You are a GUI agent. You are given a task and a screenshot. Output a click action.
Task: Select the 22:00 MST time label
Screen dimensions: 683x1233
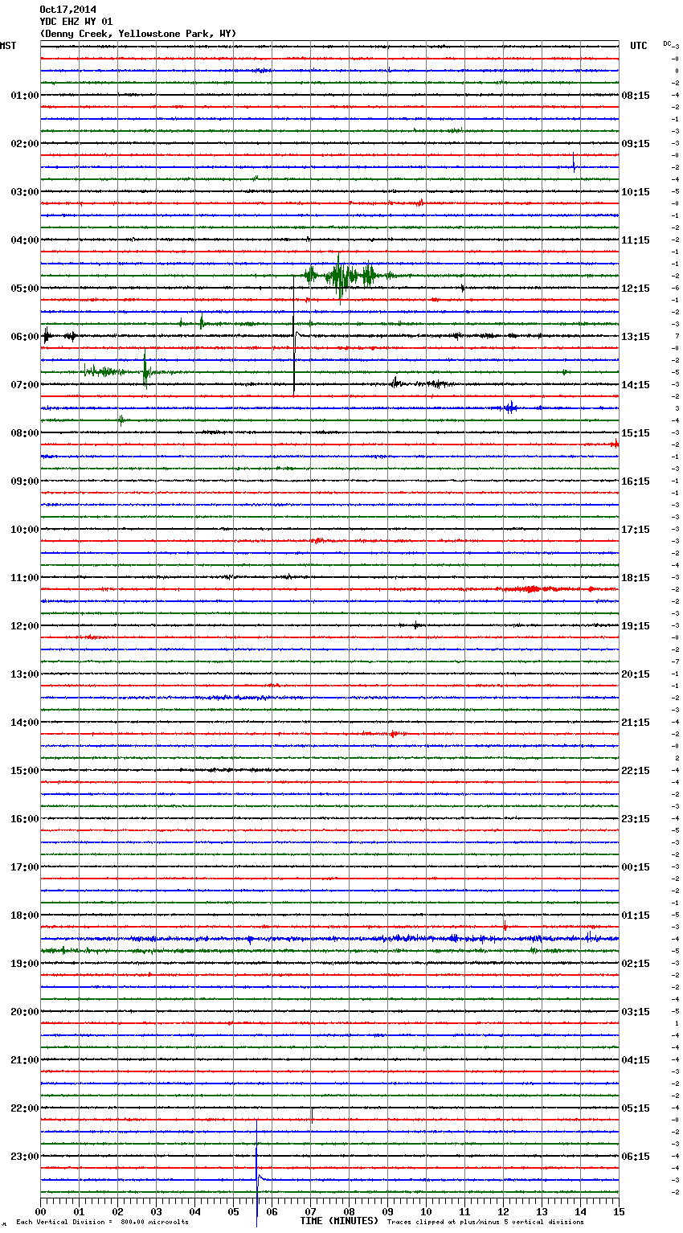point(25,1108)
